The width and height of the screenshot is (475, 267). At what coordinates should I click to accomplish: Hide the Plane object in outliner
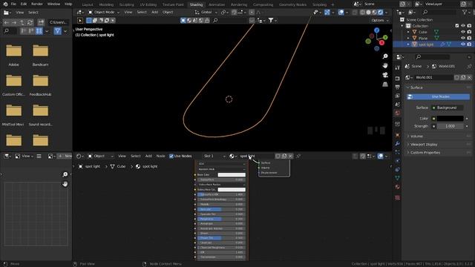[x=463, y=38]
